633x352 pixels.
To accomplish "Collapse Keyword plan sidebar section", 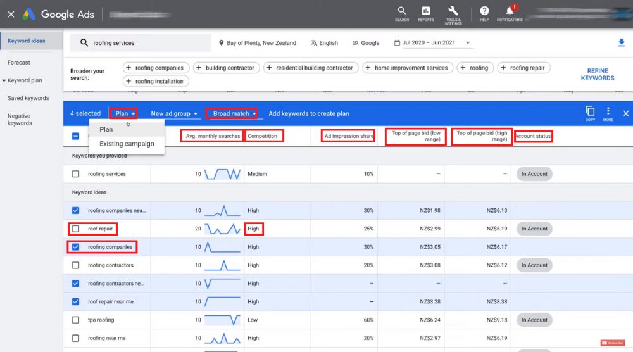I will 4,80.
